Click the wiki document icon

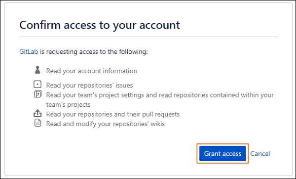pyautogui.click(x=37, y=123)
